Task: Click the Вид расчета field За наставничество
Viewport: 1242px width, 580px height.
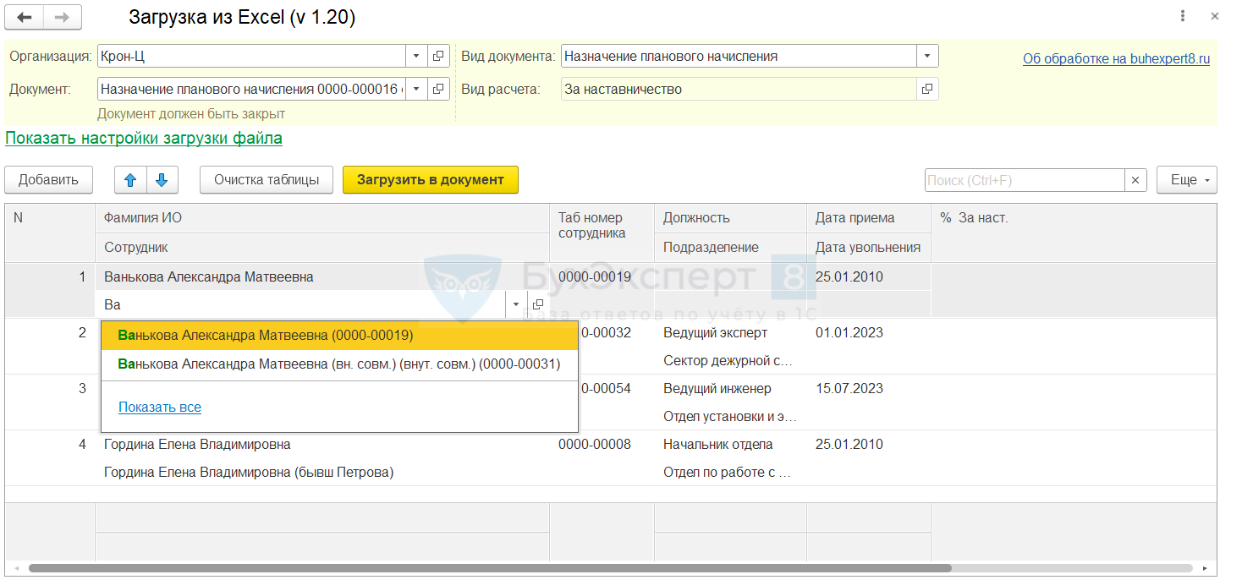Action: point(739,89)
